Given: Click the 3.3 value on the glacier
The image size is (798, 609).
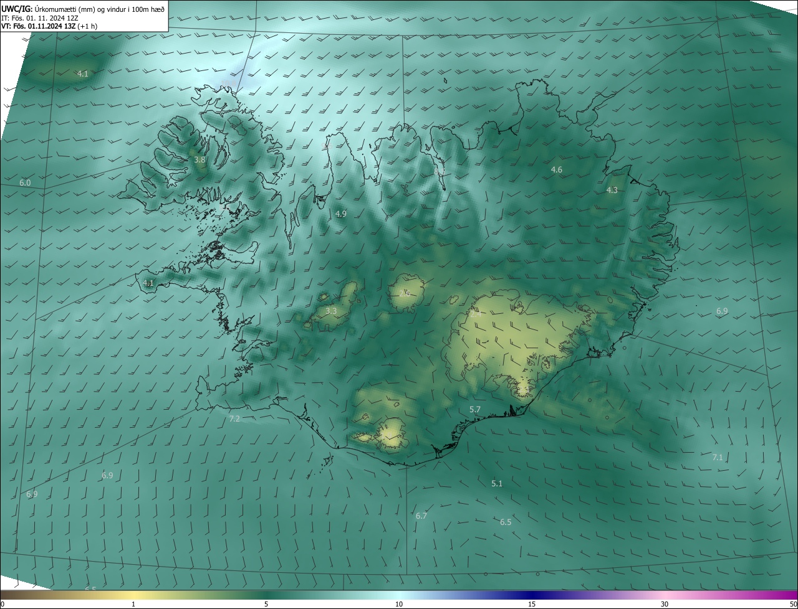Looking at the screenshot, I should click(x=331, y=311).
